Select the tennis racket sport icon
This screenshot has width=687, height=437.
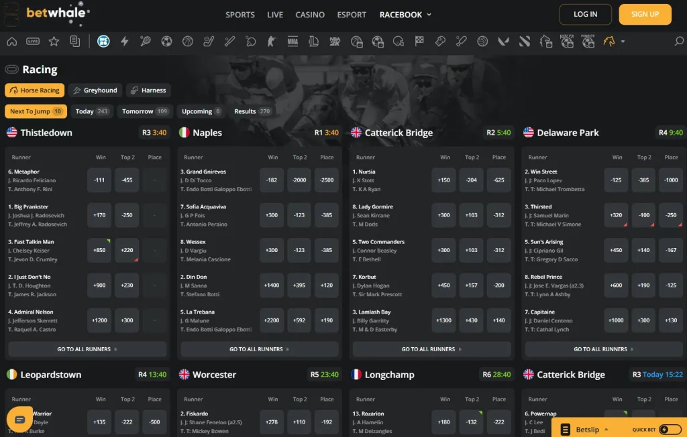(x=146, y=41)
